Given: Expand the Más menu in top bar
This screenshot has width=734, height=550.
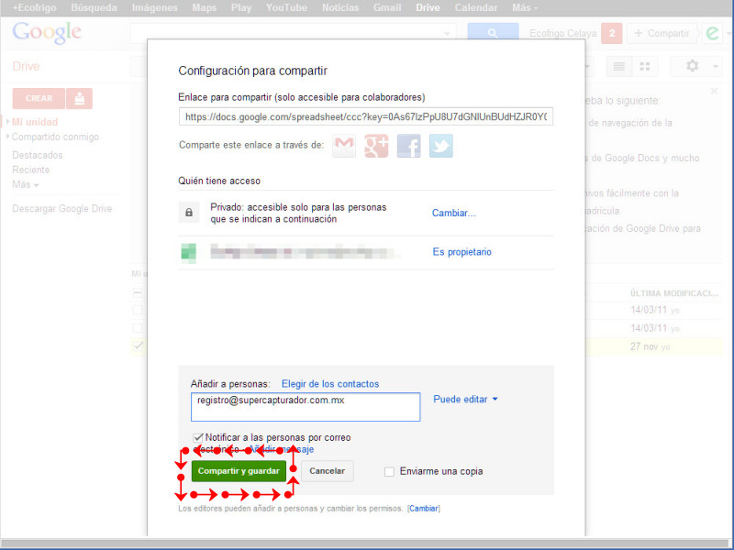Looking at the screenshot, I should pyautogui.click(x=524, y=8).
